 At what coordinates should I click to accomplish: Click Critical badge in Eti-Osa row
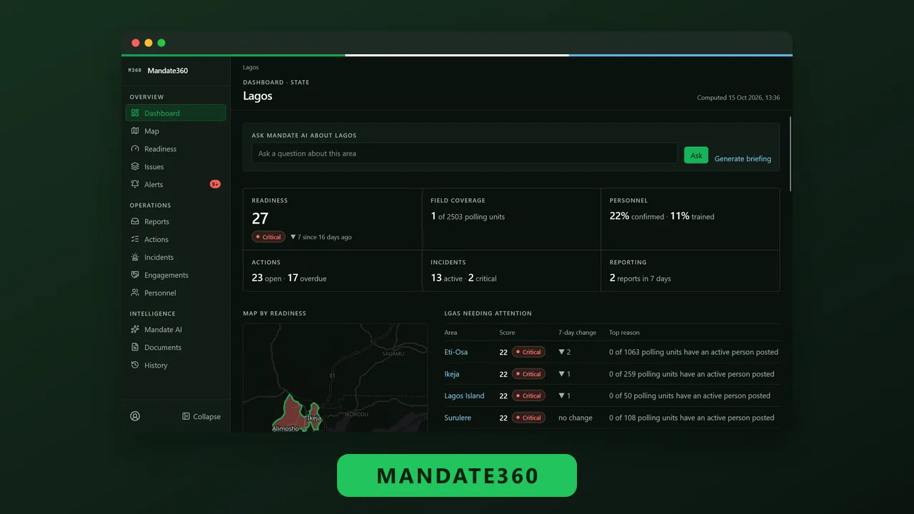(528, 352)
